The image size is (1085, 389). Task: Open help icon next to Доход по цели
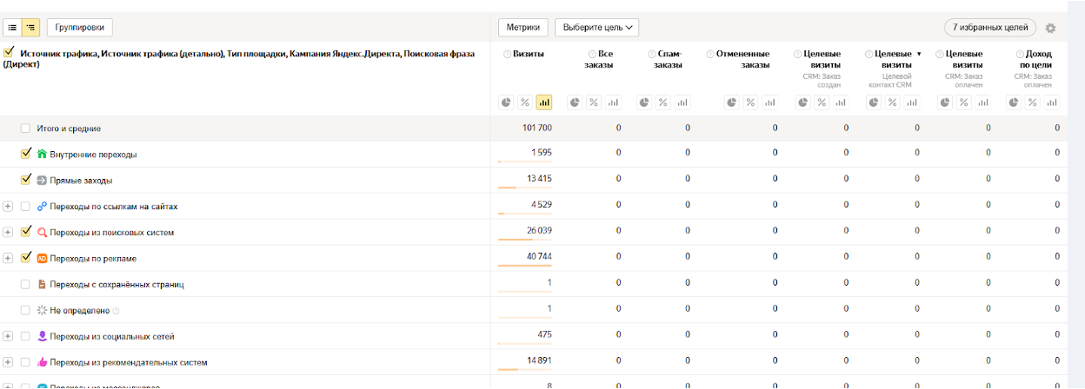[x=1020, y=54]
